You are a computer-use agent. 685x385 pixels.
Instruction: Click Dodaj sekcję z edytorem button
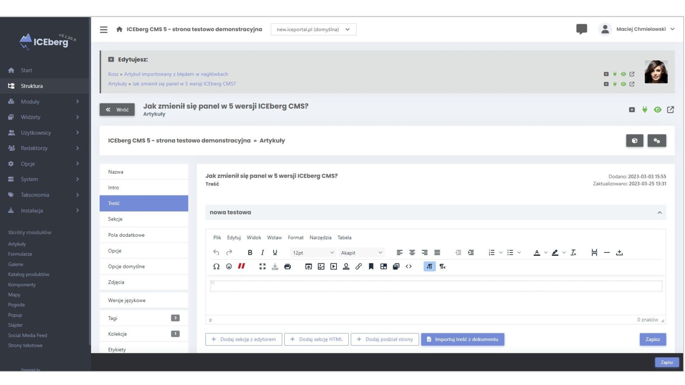(x=244, y=339)
